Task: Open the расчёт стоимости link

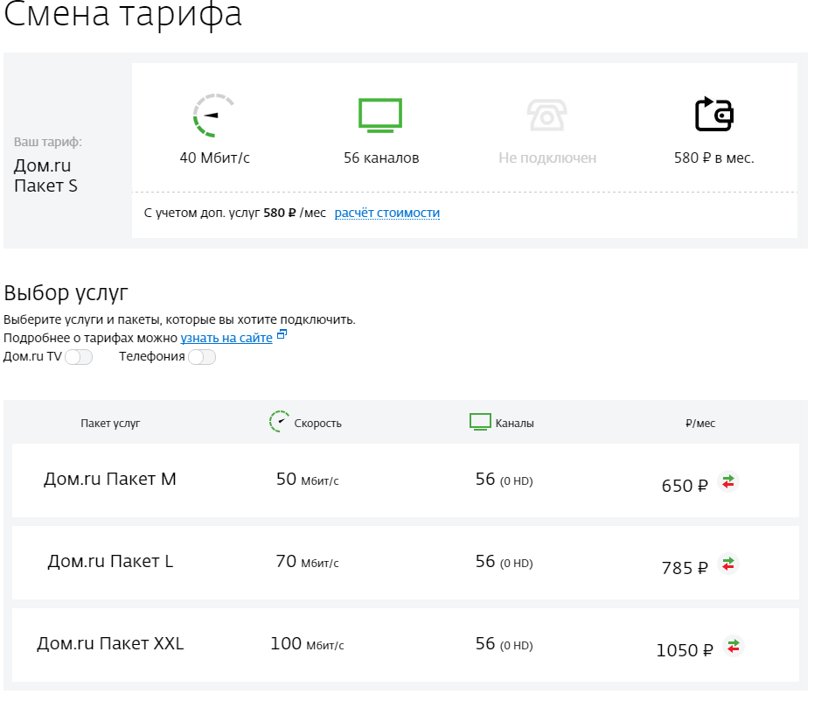Action: tap(387, 213)
